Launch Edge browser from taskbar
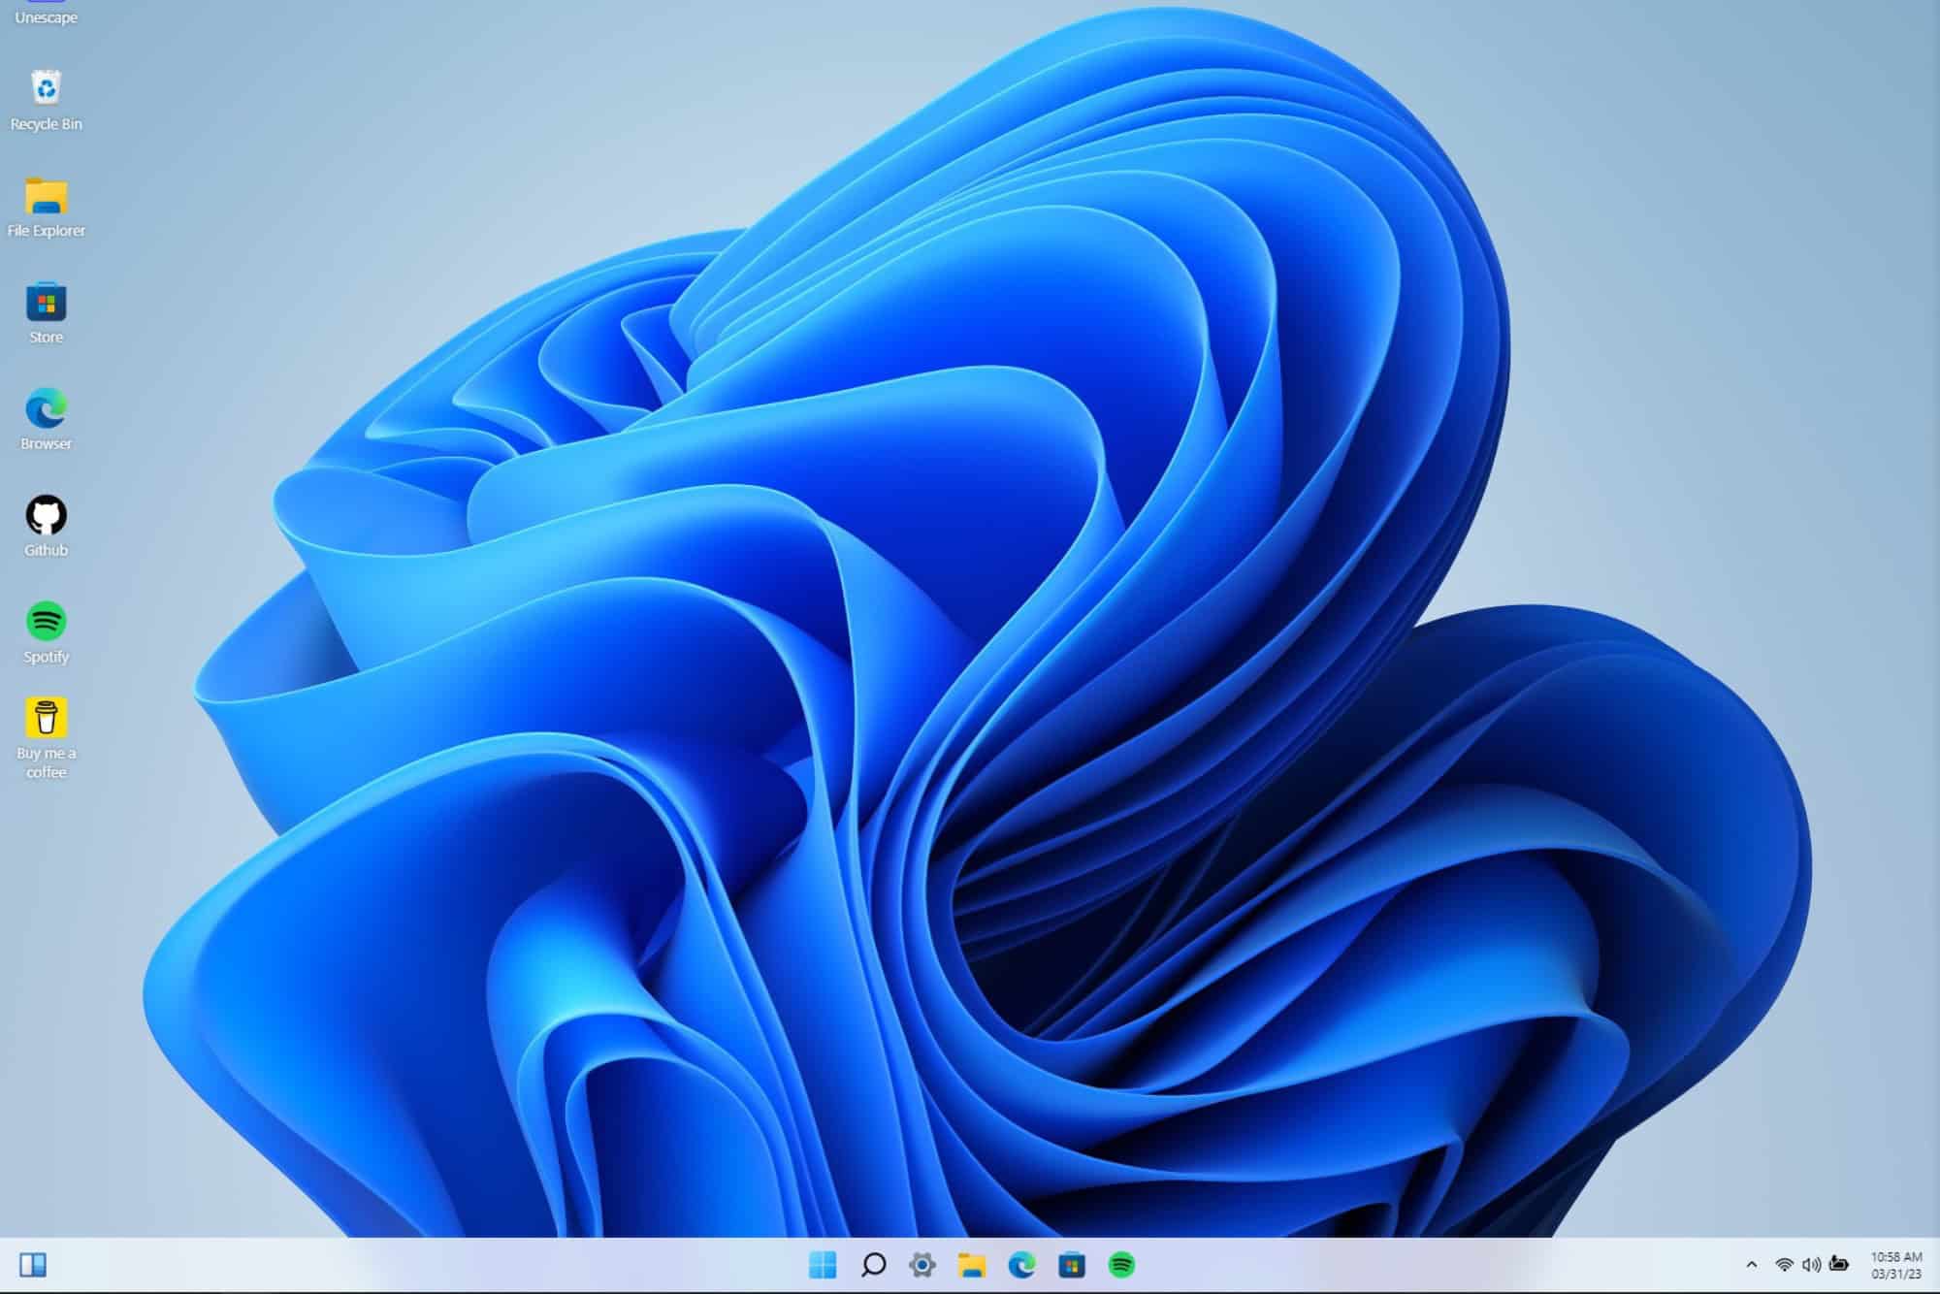Viewport: 1940px width, 1294px height. click(1021, 1265)
